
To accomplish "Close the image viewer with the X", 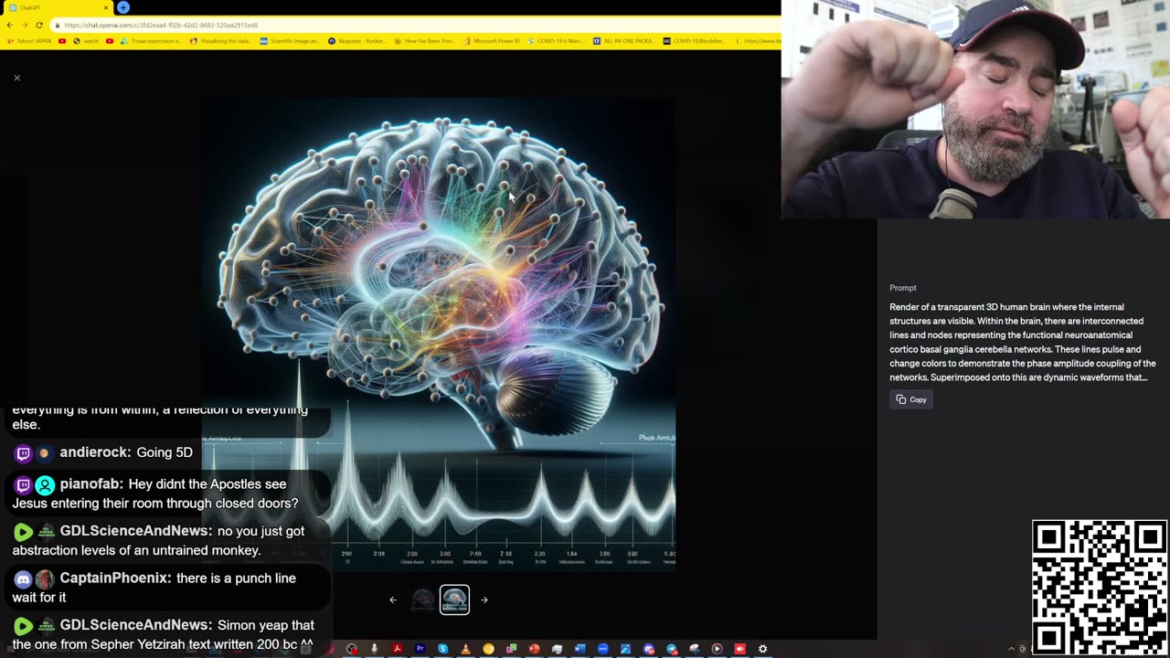I will (x=16, y=78).
